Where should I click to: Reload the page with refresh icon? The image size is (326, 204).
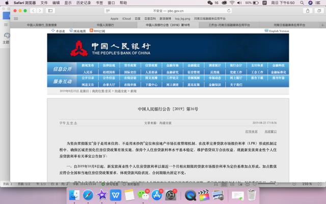[229, 11]
